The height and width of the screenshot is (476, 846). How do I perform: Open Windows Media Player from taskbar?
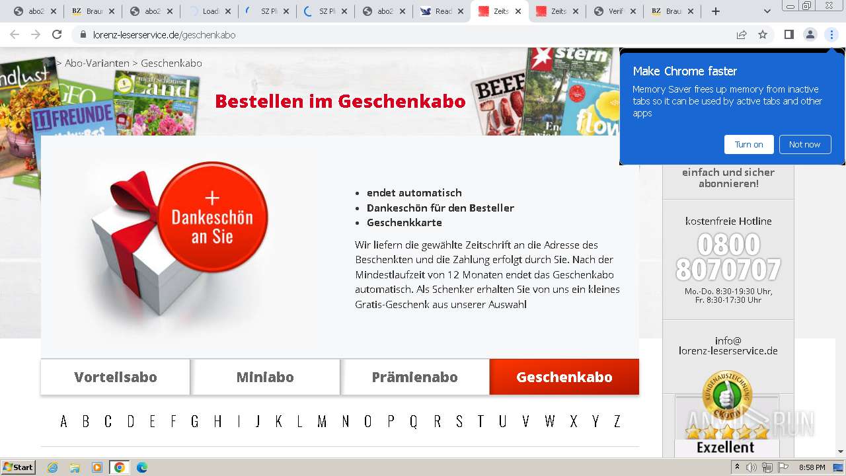click(x=97, y=467)
